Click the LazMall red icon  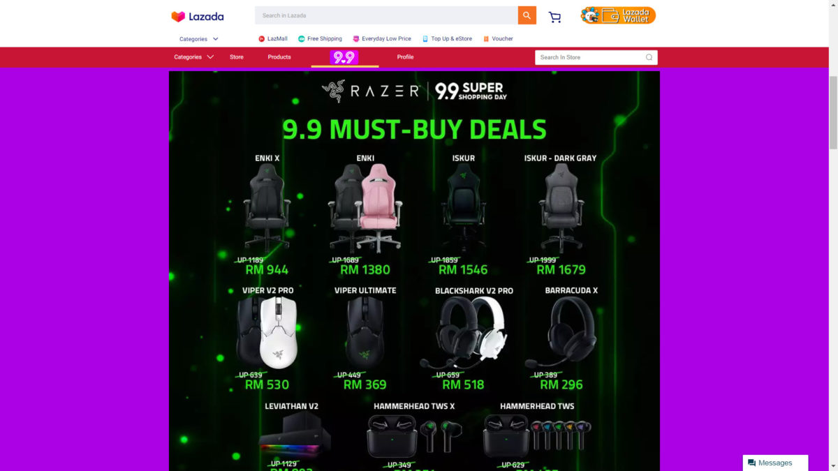coord(262,39)
